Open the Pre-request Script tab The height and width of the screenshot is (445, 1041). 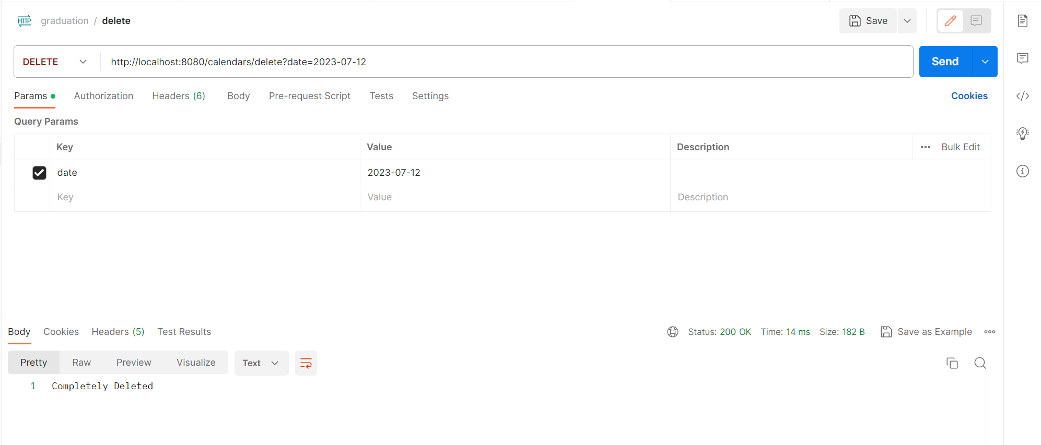click(x=310, y=96)
